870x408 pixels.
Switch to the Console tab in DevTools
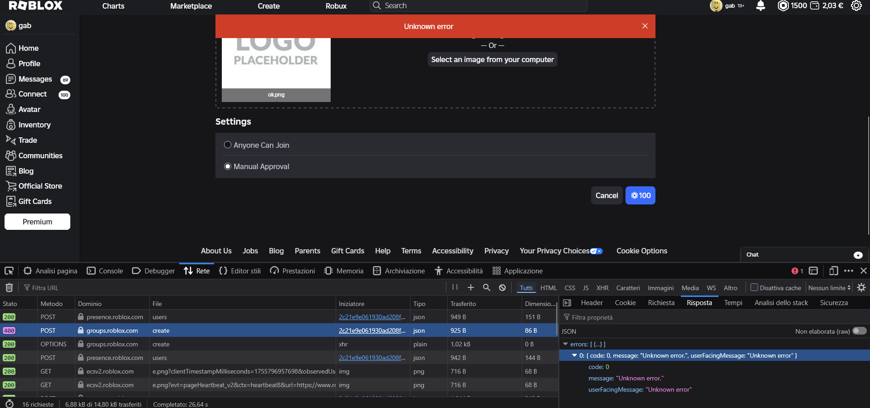(x=110, y=271)
